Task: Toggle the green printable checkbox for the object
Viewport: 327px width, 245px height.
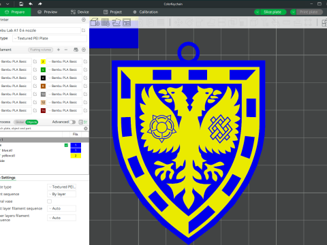Action: [x=66, y=145]
